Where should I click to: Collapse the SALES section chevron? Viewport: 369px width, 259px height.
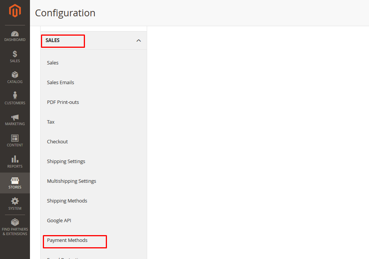pyautogui.click(x=138, y=41)
